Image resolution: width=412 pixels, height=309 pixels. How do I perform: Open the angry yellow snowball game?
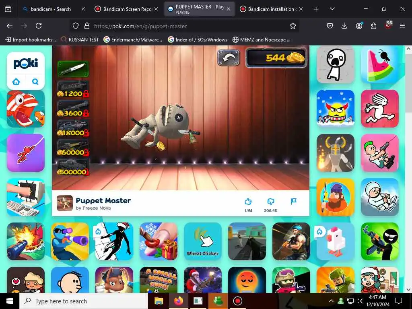point(336,109)
